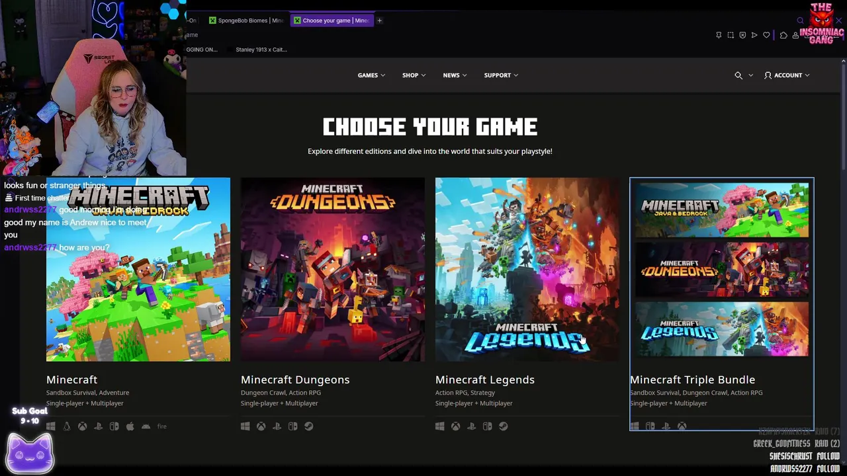Click Xbox icon under Triple Bundle
This screenshot has width=847, height=476.
pyautogui.click(x=682, y=426)
